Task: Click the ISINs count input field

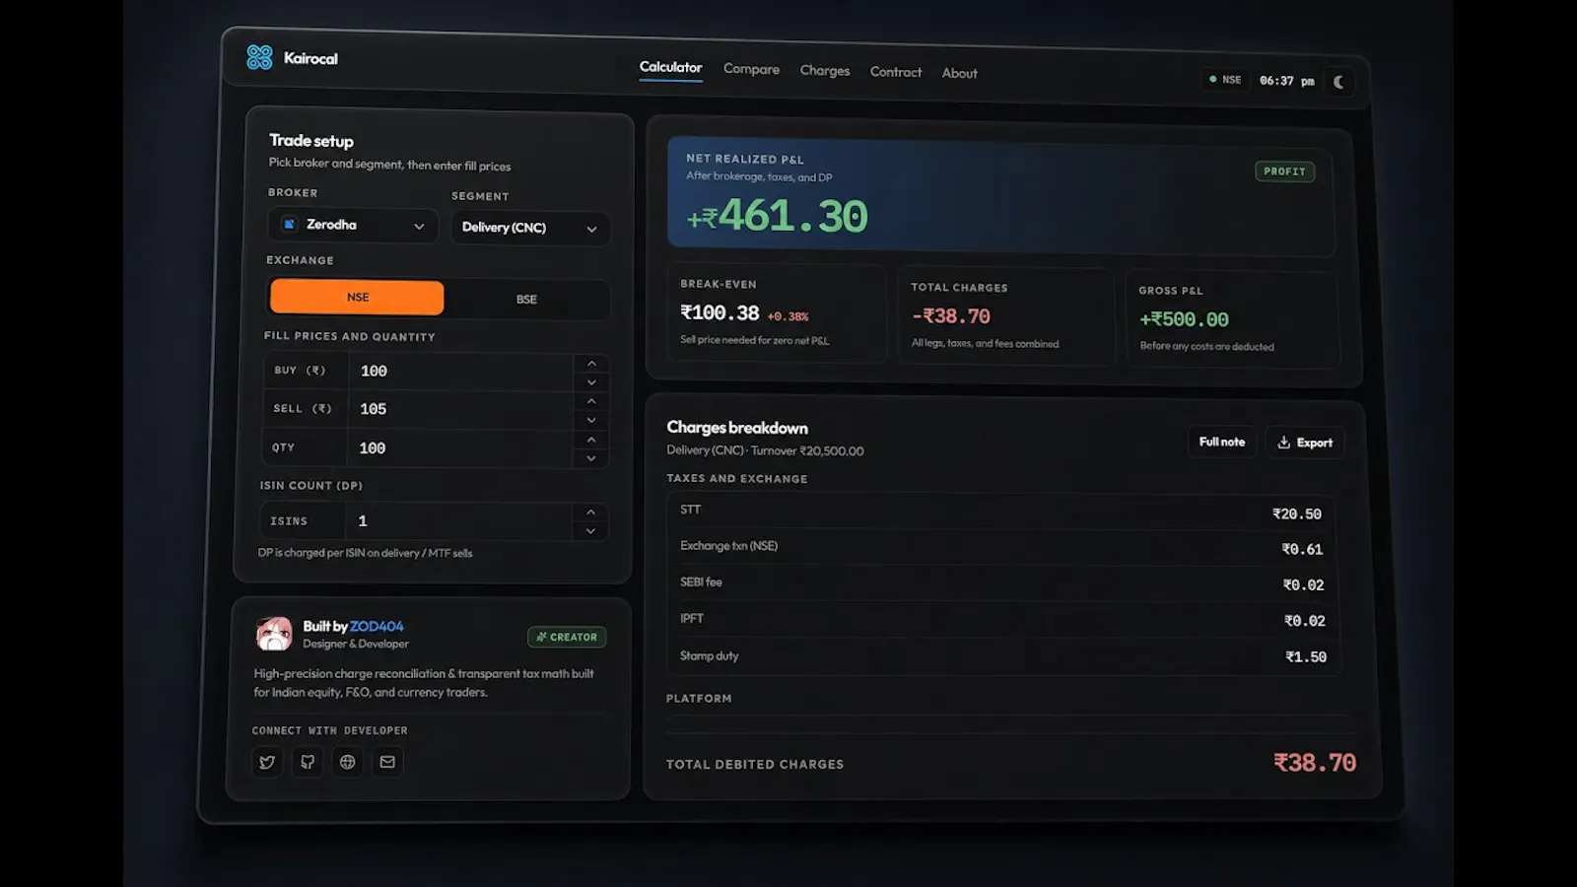Action: pyautogui.click(x=458, y=521)
